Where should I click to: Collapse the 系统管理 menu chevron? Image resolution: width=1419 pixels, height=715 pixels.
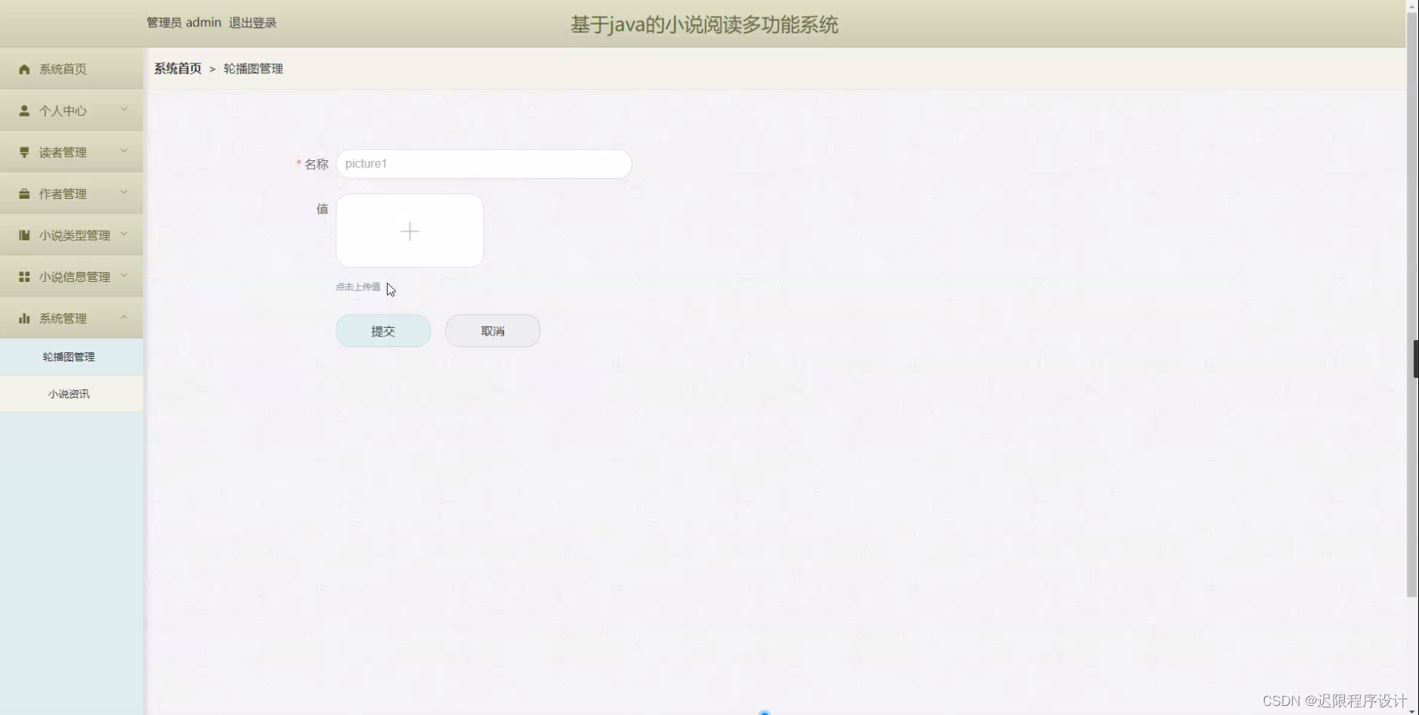point(124,317)
